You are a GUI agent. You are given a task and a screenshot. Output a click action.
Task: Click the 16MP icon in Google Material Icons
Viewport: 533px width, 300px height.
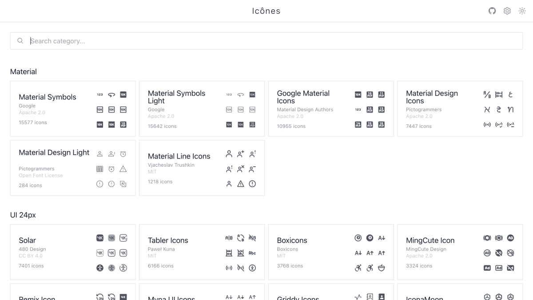coord(382,124)
